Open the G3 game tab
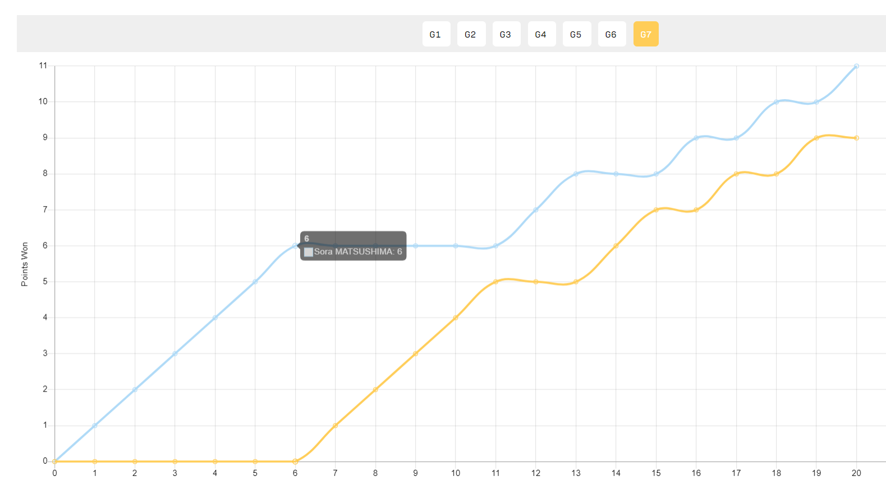The width and height of the screenshot is (886, 490). 506,34
